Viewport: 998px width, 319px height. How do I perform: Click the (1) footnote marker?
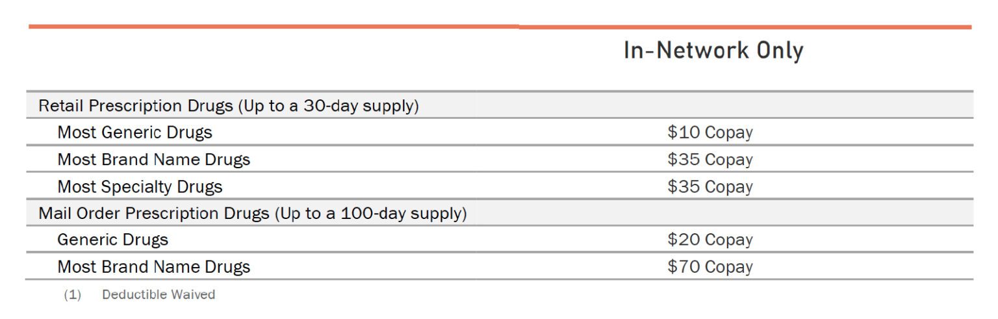pos(72,295)
